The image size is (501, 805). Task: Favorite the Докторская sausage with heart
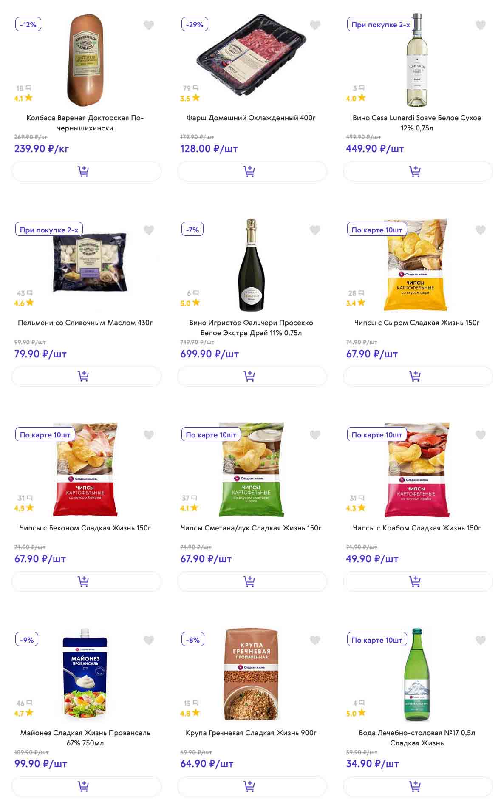(x=149, y=25)
